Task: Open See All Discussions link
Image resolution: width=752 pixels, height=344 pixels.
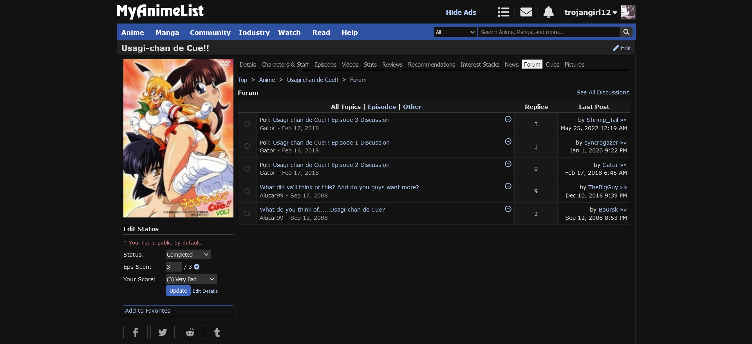Action: (x=602, y=92)
